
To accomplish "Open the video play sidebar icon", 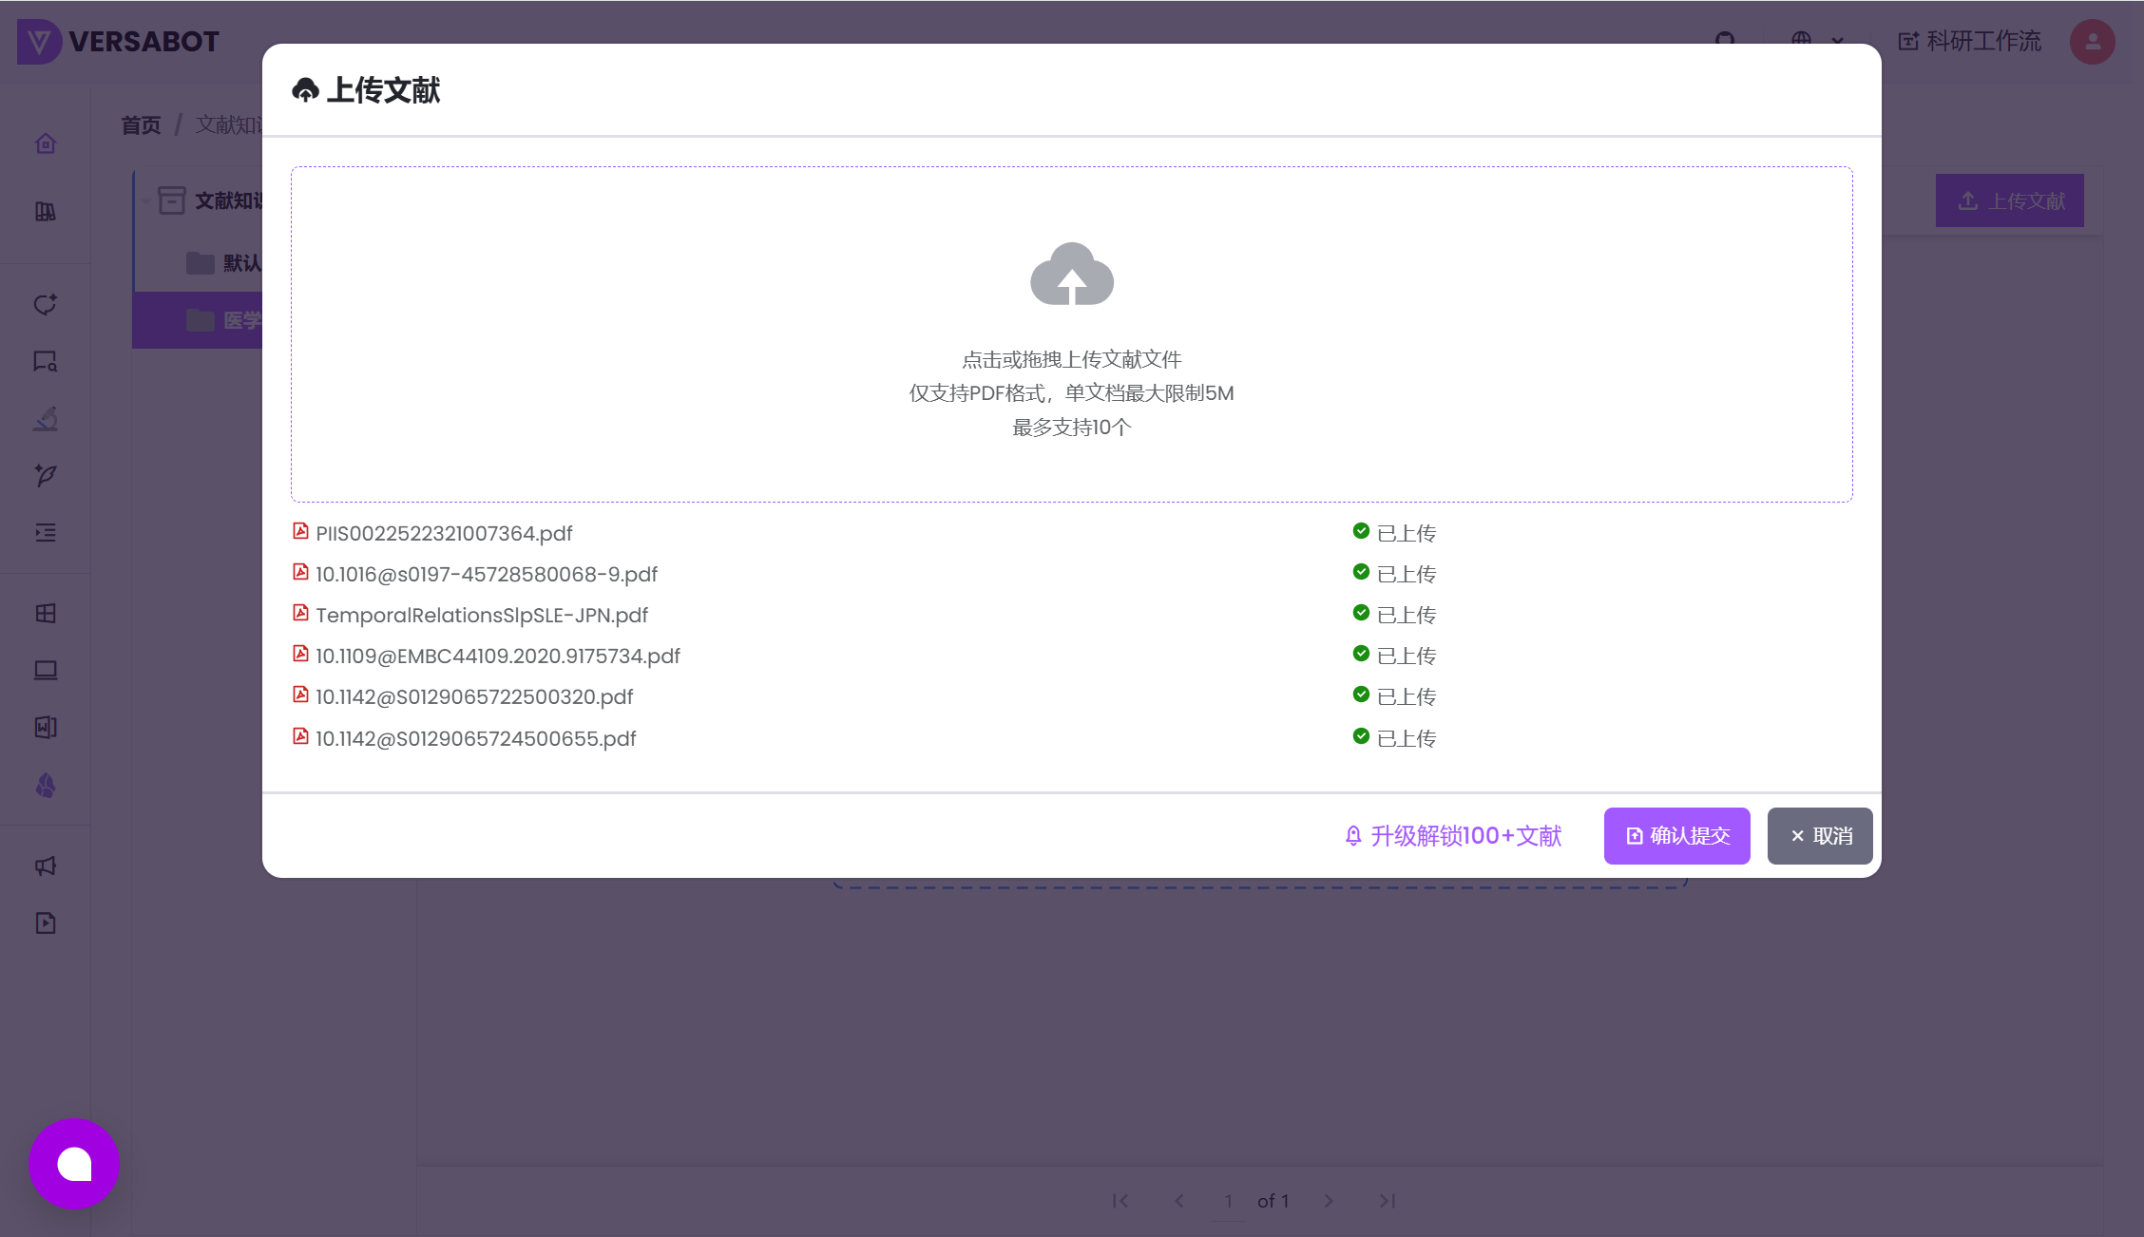I will pyautogui.click(x=46, y=923).
